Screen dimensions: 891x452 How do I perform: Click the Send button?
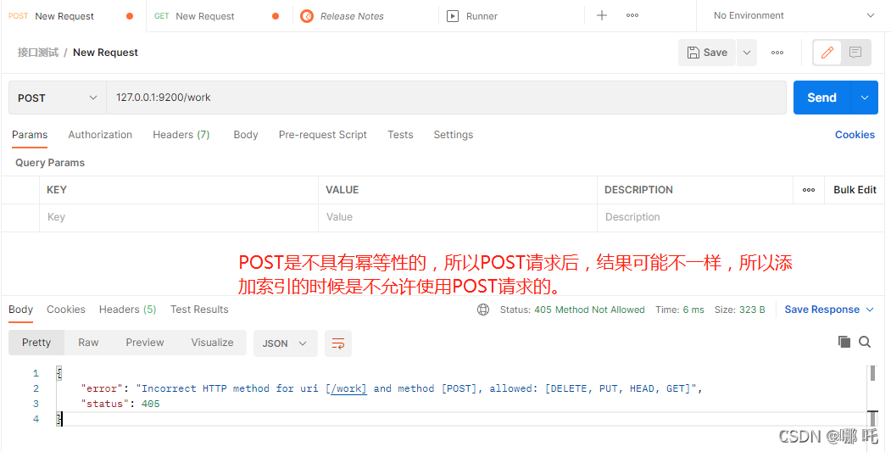coord(821,98)
